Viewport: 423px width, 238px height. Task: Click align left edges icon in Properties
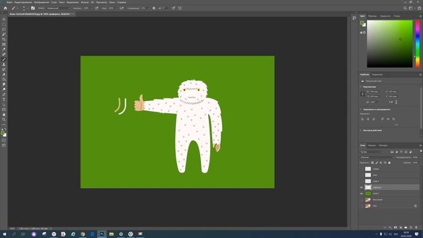point(362,119)
